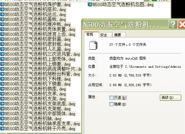Toggle the 隐藏(H) hidden checkbox
This screenshot has height=134, width=185.
111,104
